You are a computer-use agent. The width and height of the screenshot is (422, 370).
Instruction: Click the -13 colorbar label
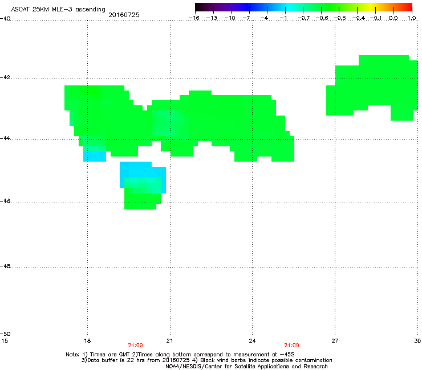212,18
